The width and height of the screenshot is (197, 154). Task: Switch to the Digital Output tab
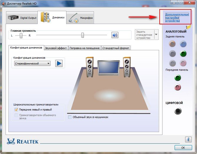coord(22,18)
